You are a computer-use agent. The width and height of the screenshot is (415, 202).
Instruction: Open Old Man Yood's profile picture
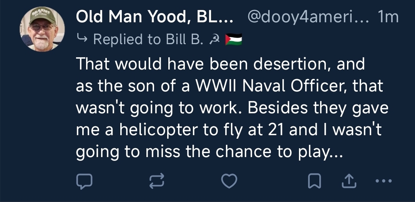click(42, 29)
